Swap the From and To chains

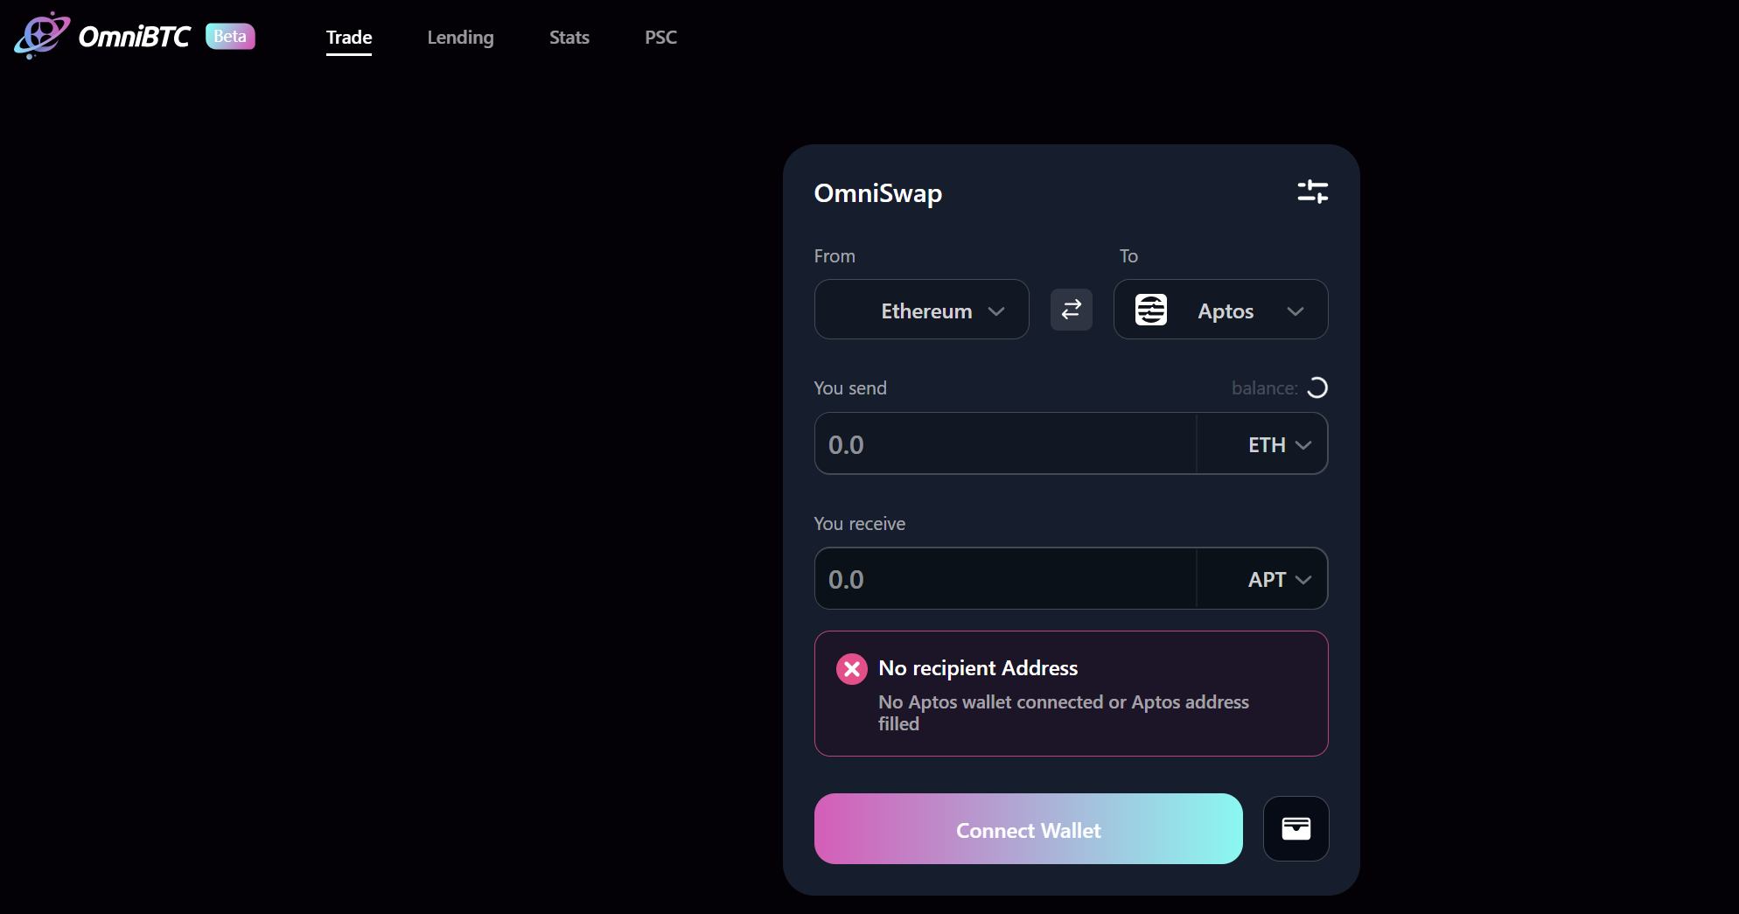(1071, 310)
